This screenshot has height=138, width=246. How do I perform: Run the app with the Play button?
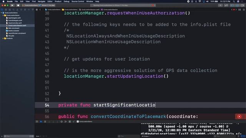(12, 5)
